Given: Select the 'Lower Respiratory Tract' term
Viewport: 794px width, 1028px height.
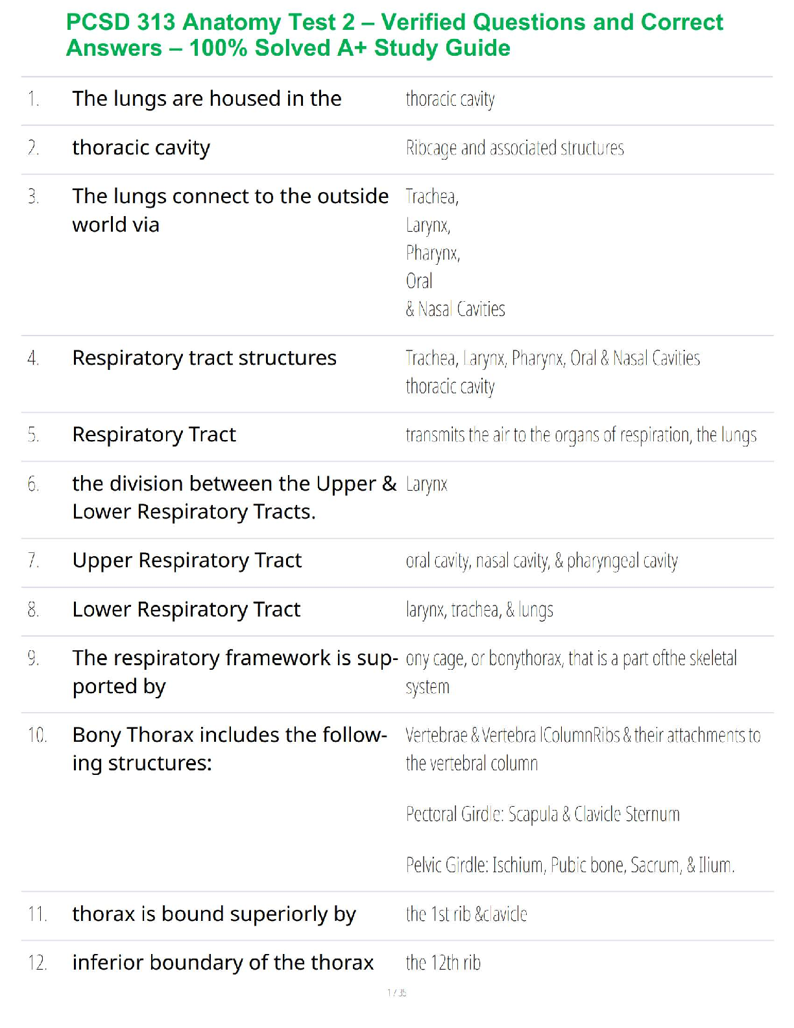Looking at the screenshot, I should (x=186, y=610).
